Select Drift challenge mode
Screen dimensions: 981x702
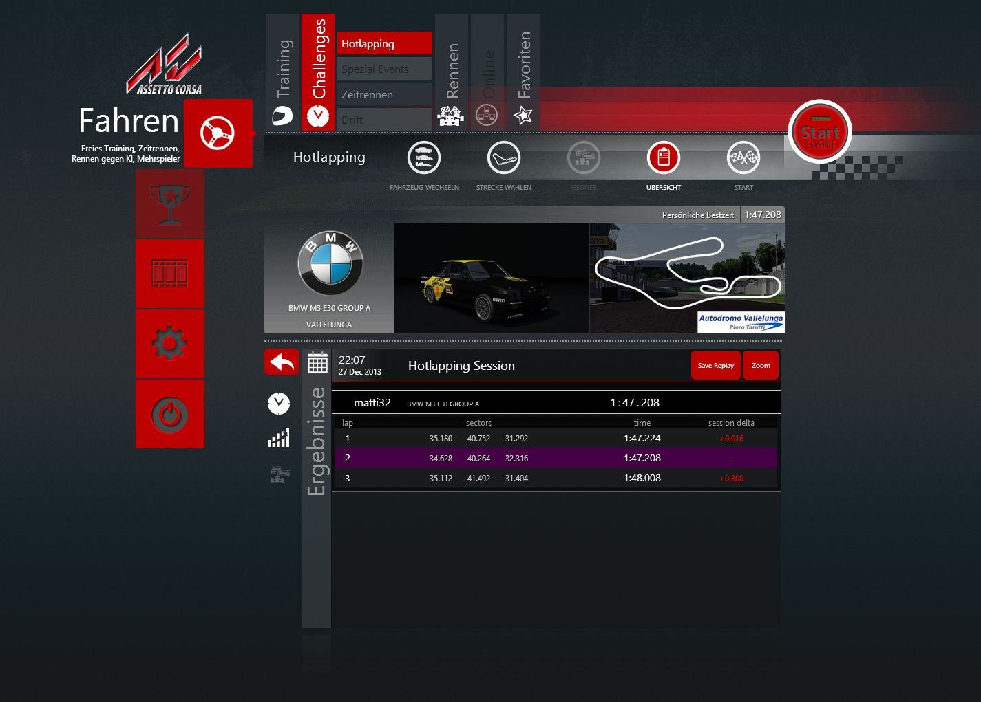tap(385, 120)
